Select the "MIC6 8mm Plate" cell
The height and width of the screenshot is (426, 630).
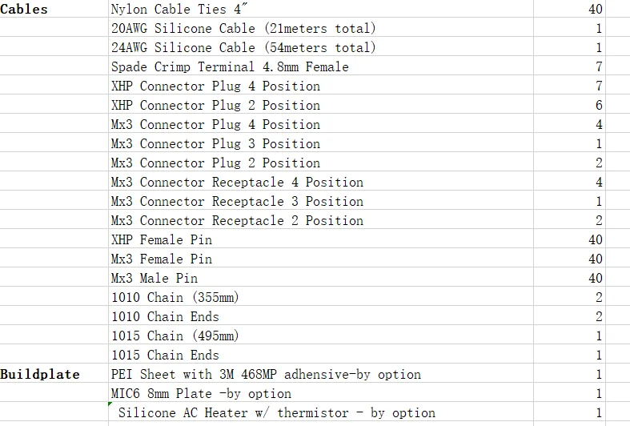(202, 394)
